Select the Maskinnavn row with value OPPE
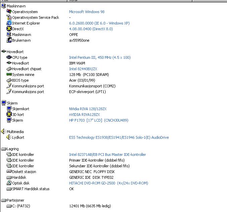The height and width of the screenshot is (212, 227). point(21,35)
